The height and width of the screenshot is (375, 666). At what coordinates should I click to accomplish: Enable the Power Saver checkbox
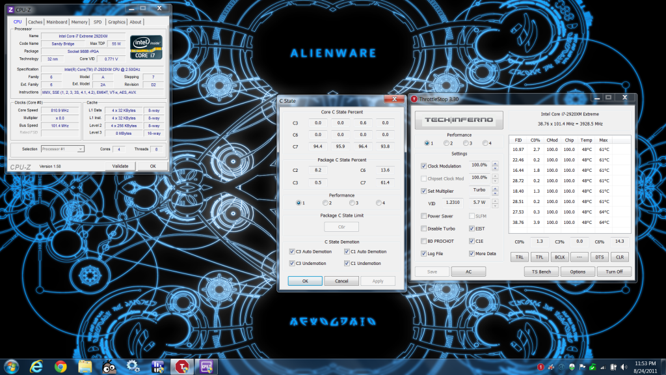tap(423, 216)
